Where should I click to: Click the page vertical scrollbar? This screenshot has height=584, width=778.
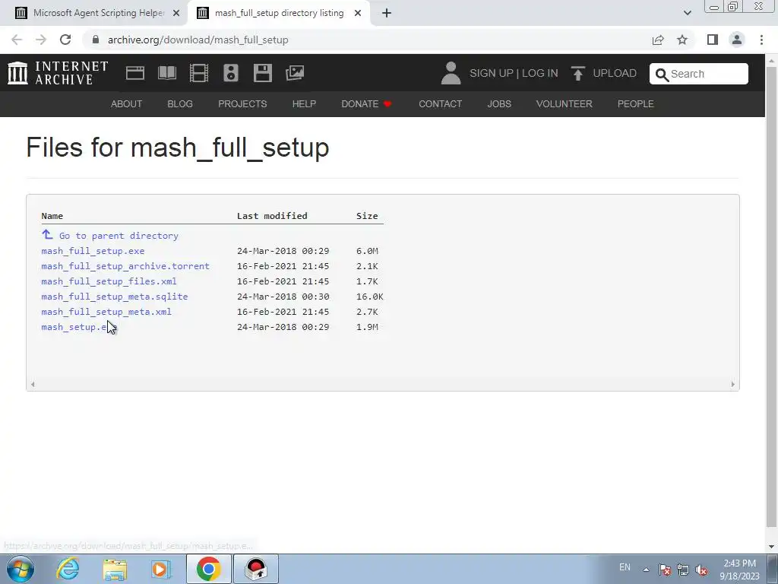point(771,296)
